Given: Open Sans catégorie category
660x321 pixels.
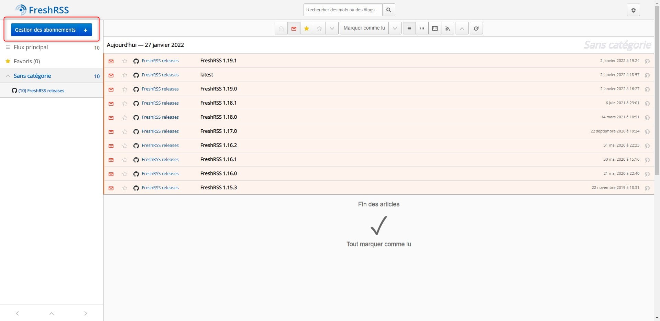Looking at the screenshot, I should tap(32, 76).
